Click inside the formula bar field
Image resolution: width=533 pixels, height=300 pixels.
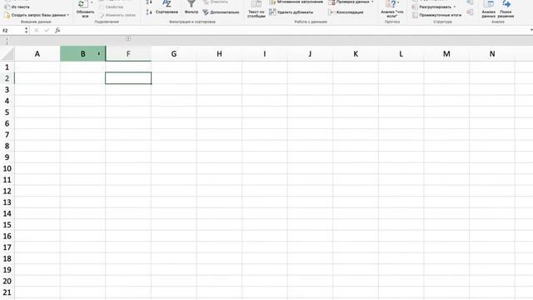(296, 30)
